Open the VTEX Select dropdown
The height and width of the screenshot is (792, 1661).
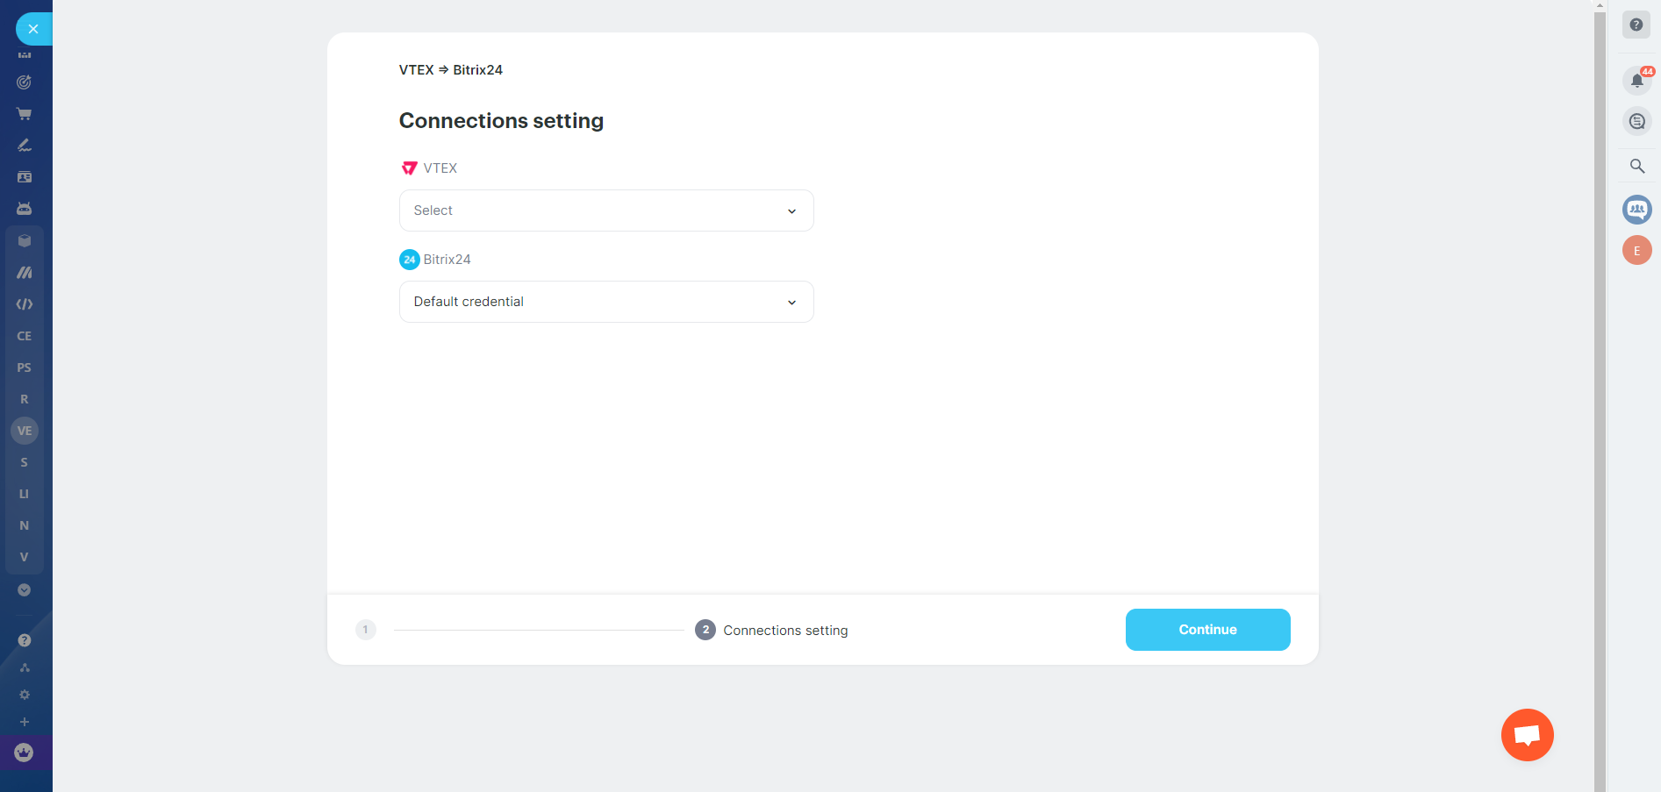[x=606, y=210]
